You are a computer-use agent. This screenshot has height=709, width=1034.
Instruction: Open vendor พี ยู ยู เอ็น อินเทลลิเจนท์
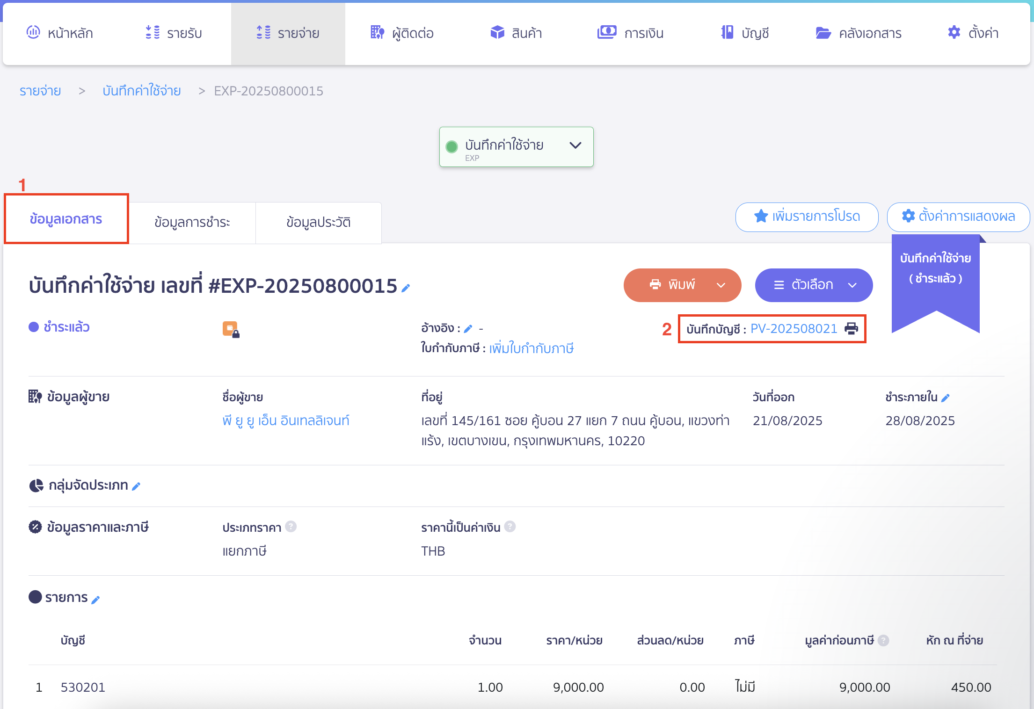click(x=286, y=420)
